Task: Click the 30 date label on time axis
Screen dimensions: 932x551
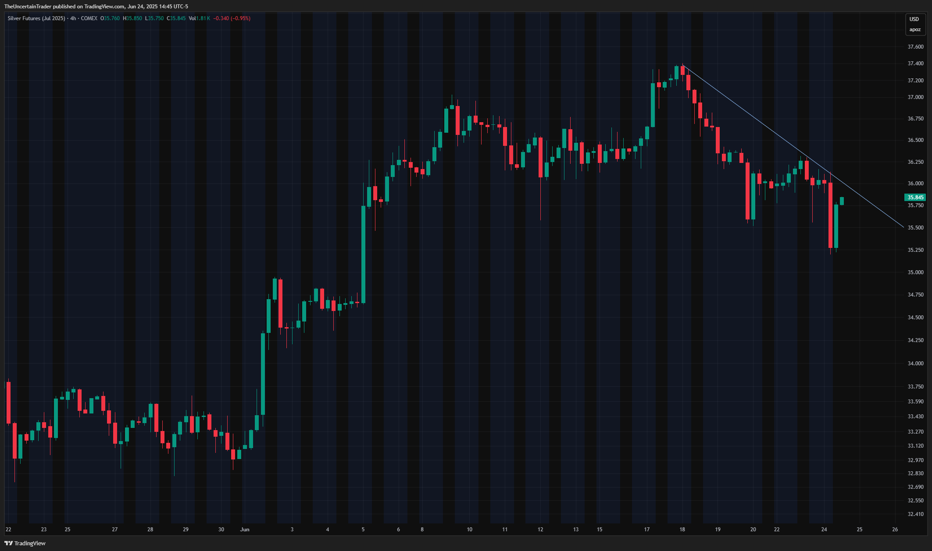Action: tap(221, 530)
